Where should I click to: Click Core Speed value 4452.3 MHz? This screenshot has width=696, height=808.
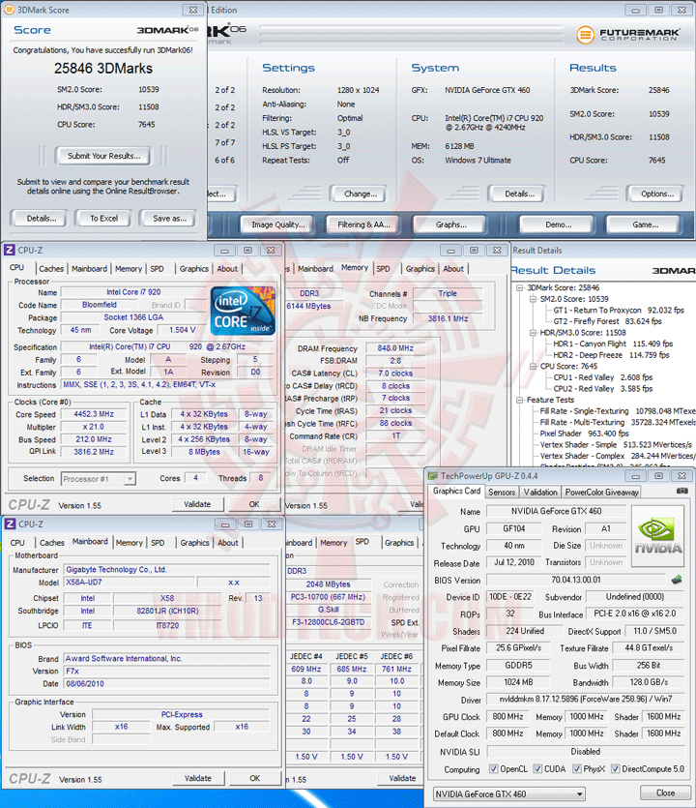point(93,414)
